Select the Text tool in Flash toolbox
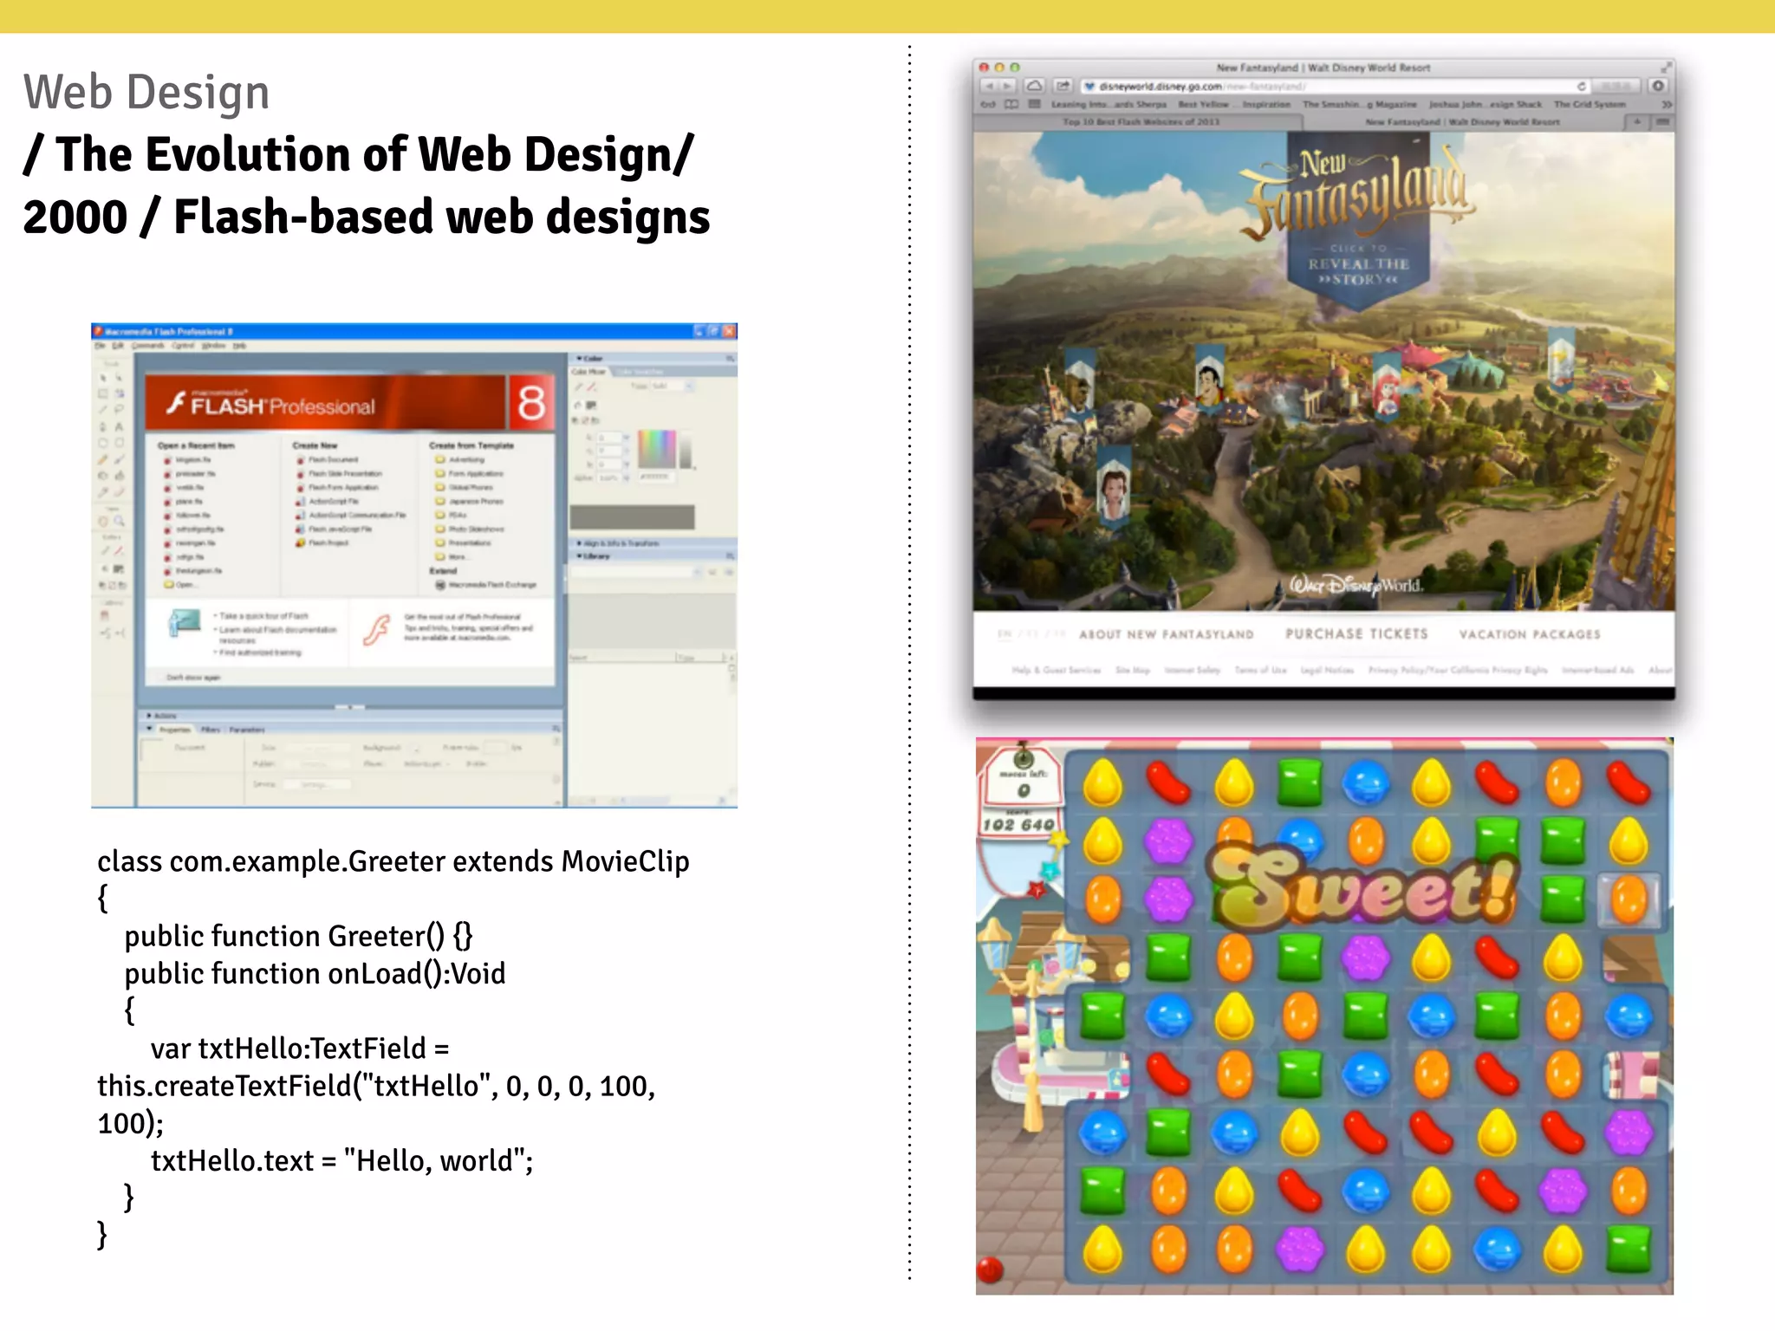The image size is (1775, 1331). 119,426
